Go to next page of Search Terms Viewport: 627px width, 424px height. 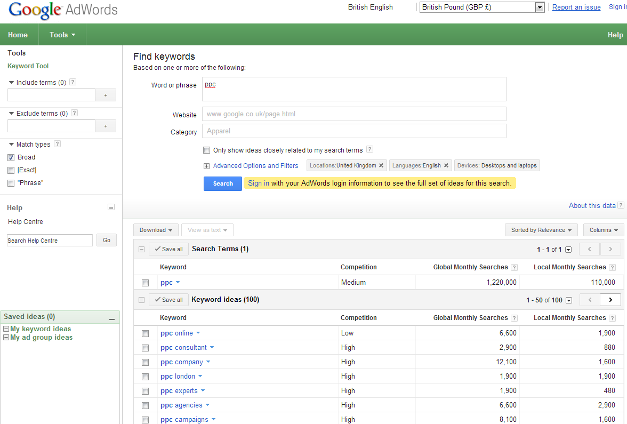coord(610,249)
